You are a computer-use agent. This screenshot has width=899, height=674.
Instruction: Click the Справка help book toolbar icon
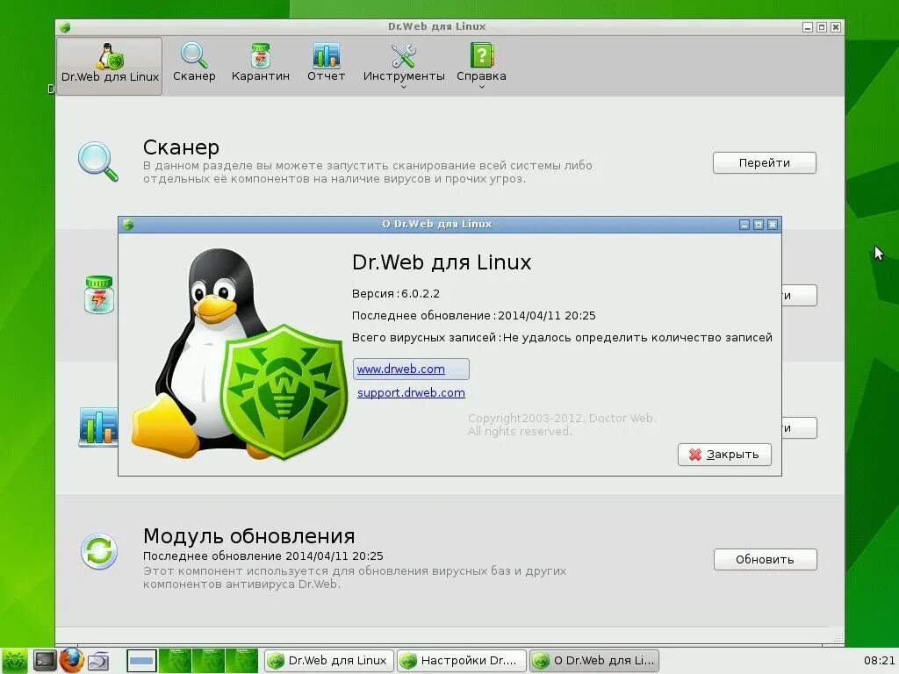pos(482,55)
